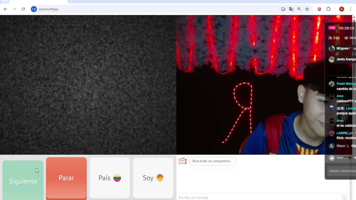Open the extensions puzzle icon
Screen dimensions: 356x200
coord(328,9)
